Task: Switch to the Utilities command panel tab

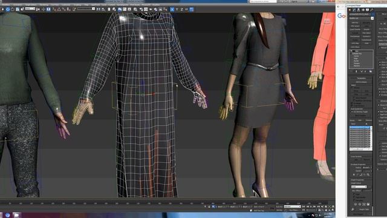Action: click(x=371, y=10)
